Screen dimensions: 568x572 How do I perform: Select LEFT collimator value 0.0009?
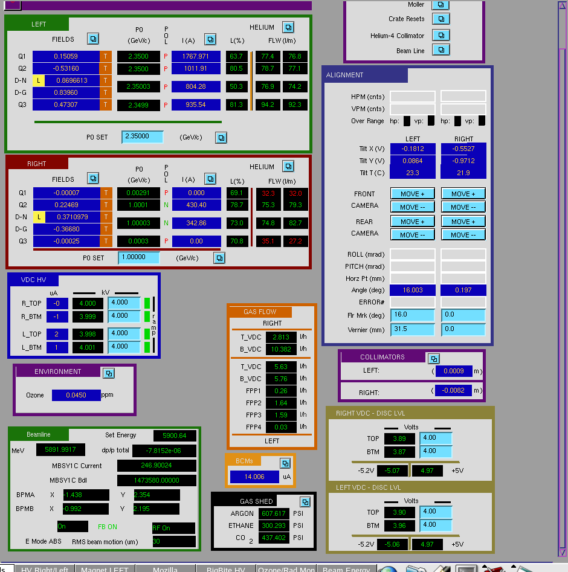point(454,371)
